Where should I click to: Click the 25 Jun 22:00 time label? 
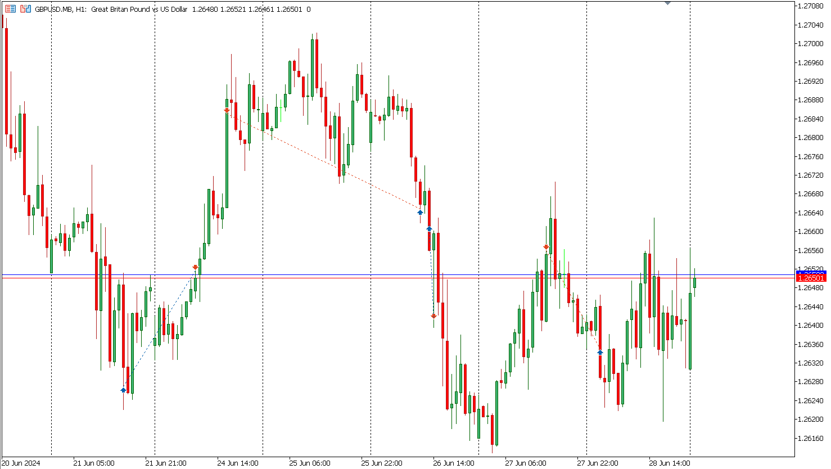click(x=382, y=463)
